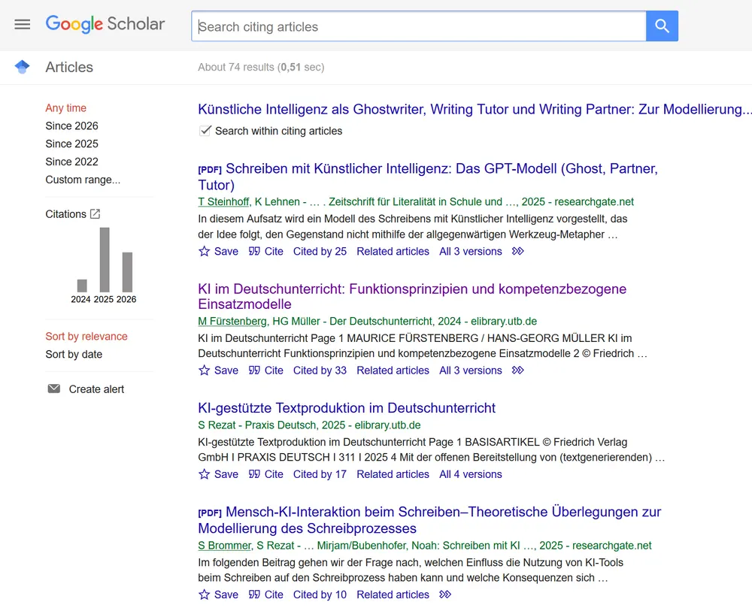This screenshot has width=752, height=608.
Task: Click the quote icon for KI-gestützte Textproduktion
Action: pos(254,474)
